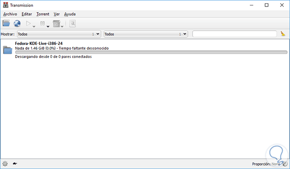Clear the filter with the broom icon
The image size is (290, 169).
click(283, 34)
